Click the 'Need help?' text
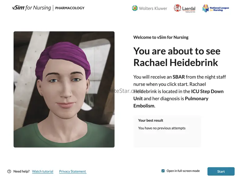 [21, 171]
